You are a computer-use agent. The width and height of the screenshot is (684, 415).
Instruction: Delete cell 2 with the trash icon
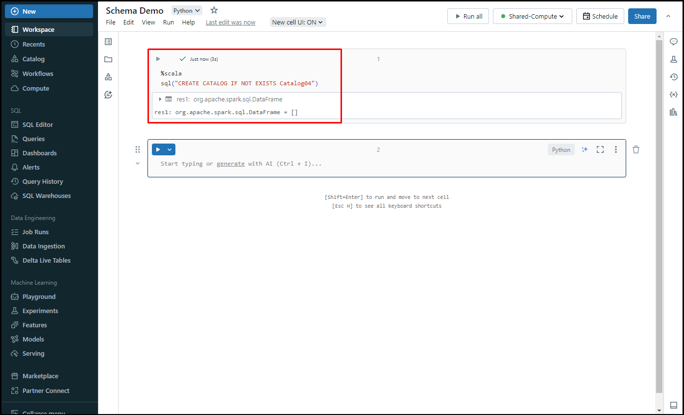tap(636, 149)
